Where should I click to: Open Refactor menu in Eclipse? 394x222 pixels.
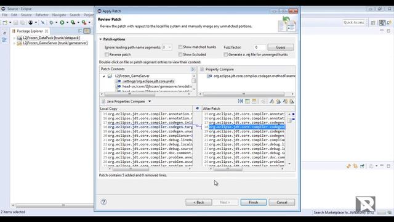click(42, 15)
